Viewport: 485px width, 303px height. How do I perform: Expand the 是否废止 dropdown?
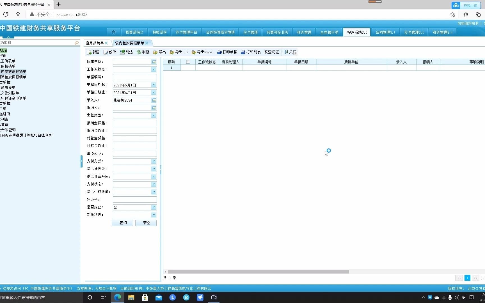[x=154, y=207]
